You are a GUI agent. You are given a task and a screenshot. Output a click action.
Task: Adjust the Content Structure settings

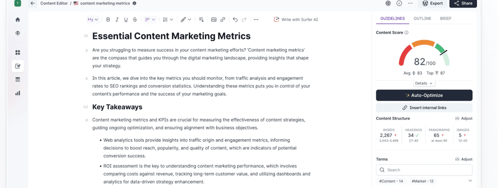(463, 118)
